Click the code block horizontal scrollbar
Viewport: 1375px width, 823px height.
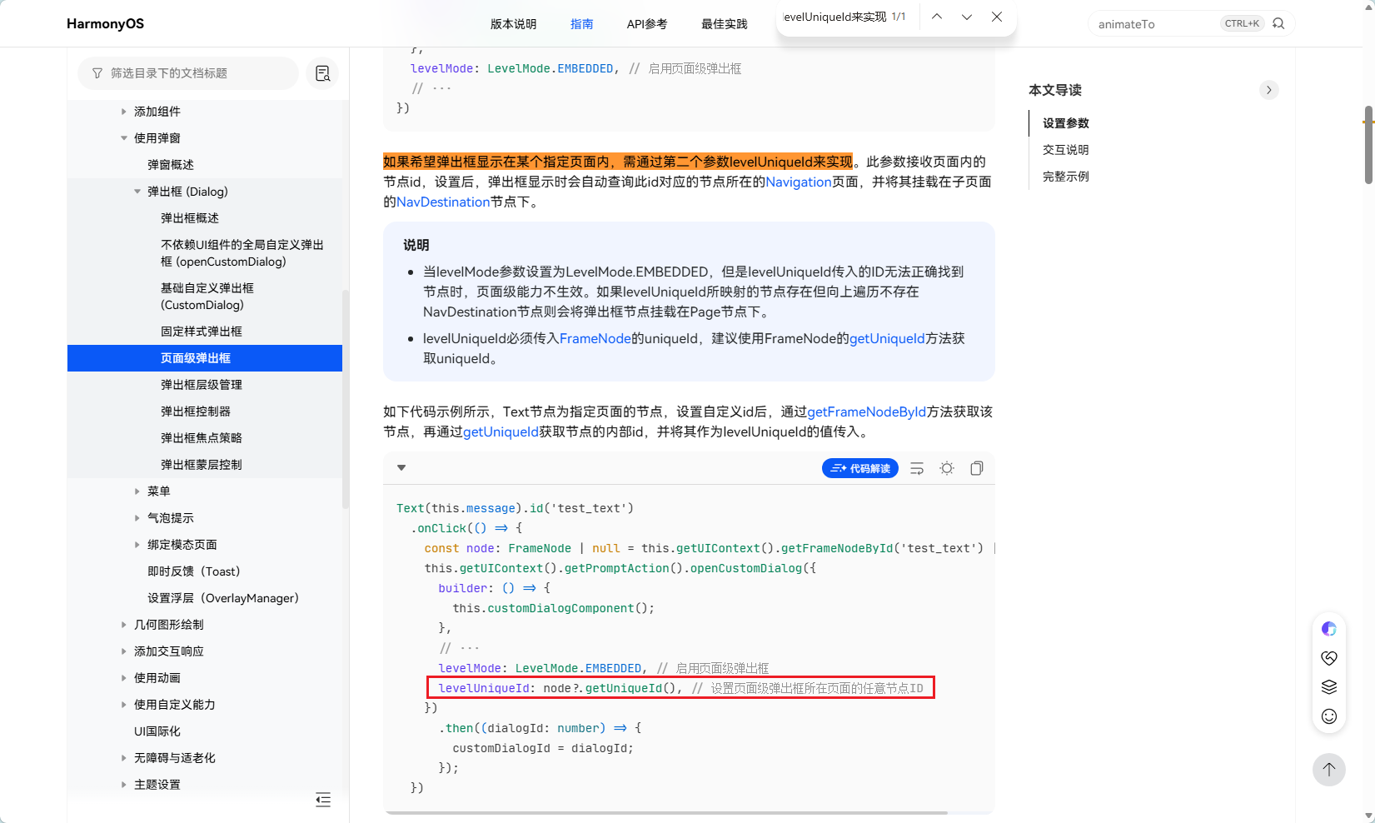coord(667,812)
